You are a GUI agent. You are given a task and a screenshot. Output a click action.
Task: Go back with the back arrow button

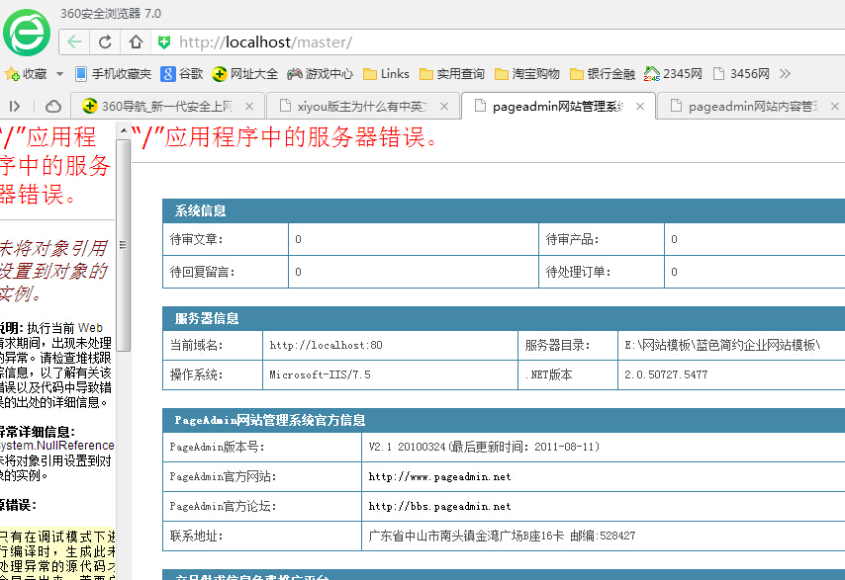tap(74, 42)
